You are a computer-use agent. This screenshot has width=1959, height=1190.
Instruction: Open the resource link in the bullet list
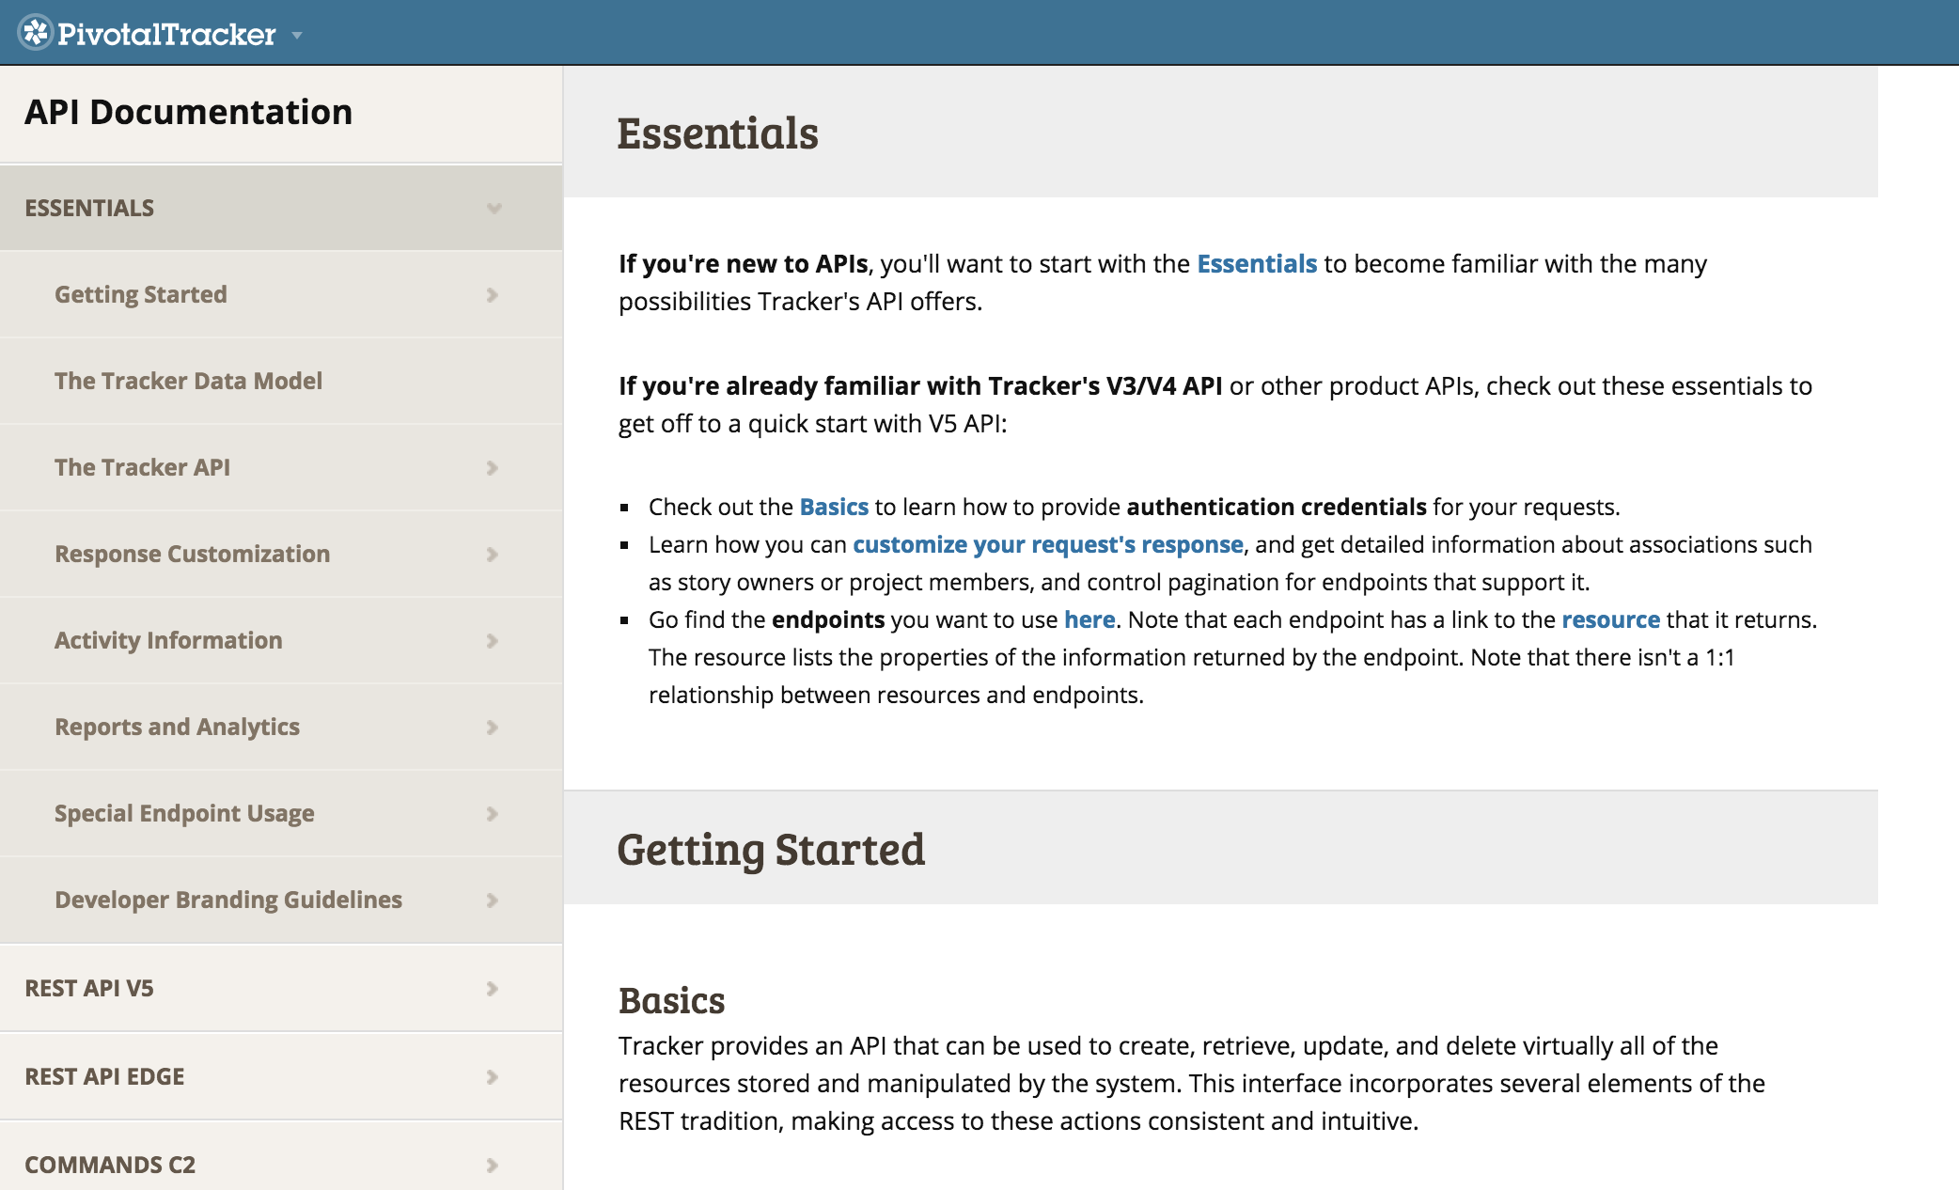point(1610,620)
